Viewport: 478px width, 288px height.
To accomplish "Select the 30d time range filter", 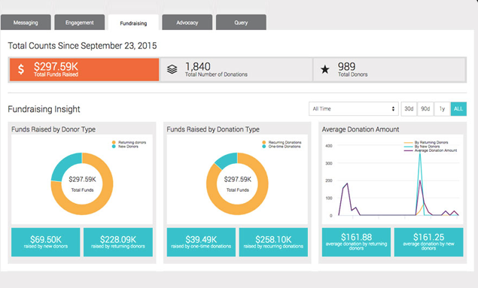I will 409,109.
